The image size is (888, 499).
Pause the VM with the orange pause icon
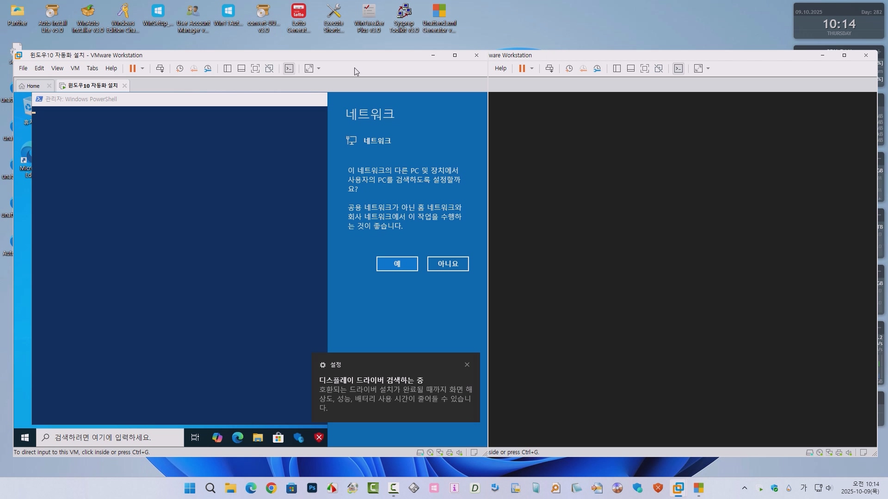[132, 68]
